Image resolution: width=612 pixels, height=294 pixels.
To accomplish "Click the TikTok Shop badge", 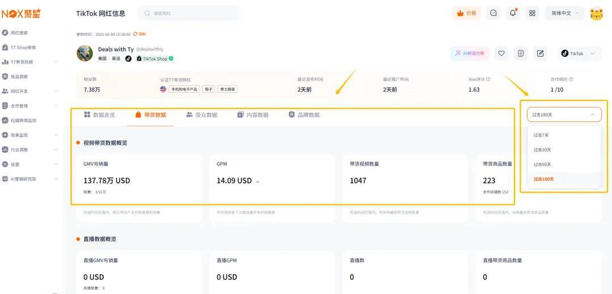I will point(155,58).
